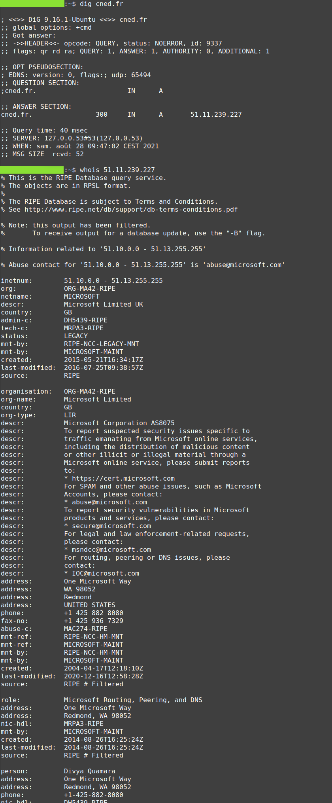Click the admin-c handle DH5439-RIPE
332x803 pixels.
click(86, 320)
